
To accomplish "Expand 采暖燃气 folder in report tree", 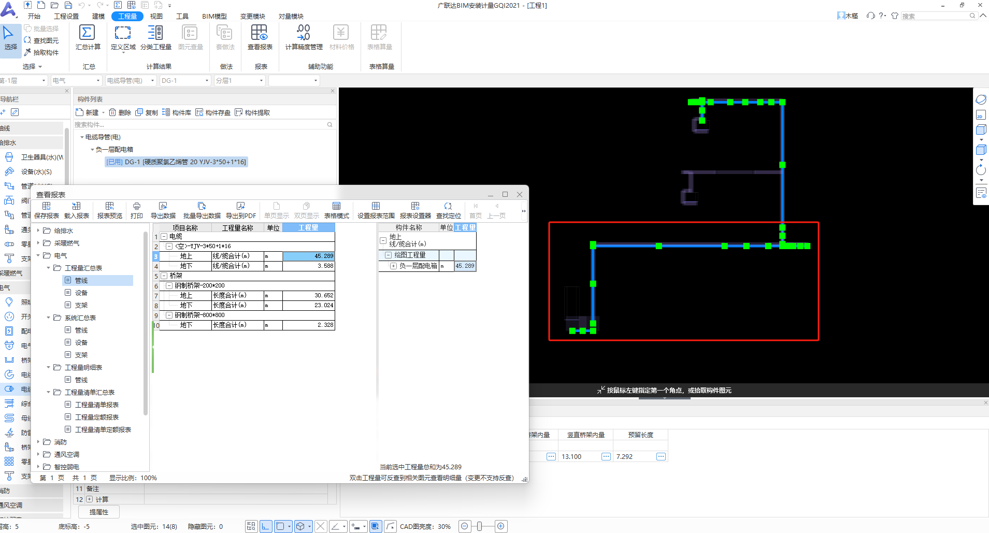I will [38, 243].
